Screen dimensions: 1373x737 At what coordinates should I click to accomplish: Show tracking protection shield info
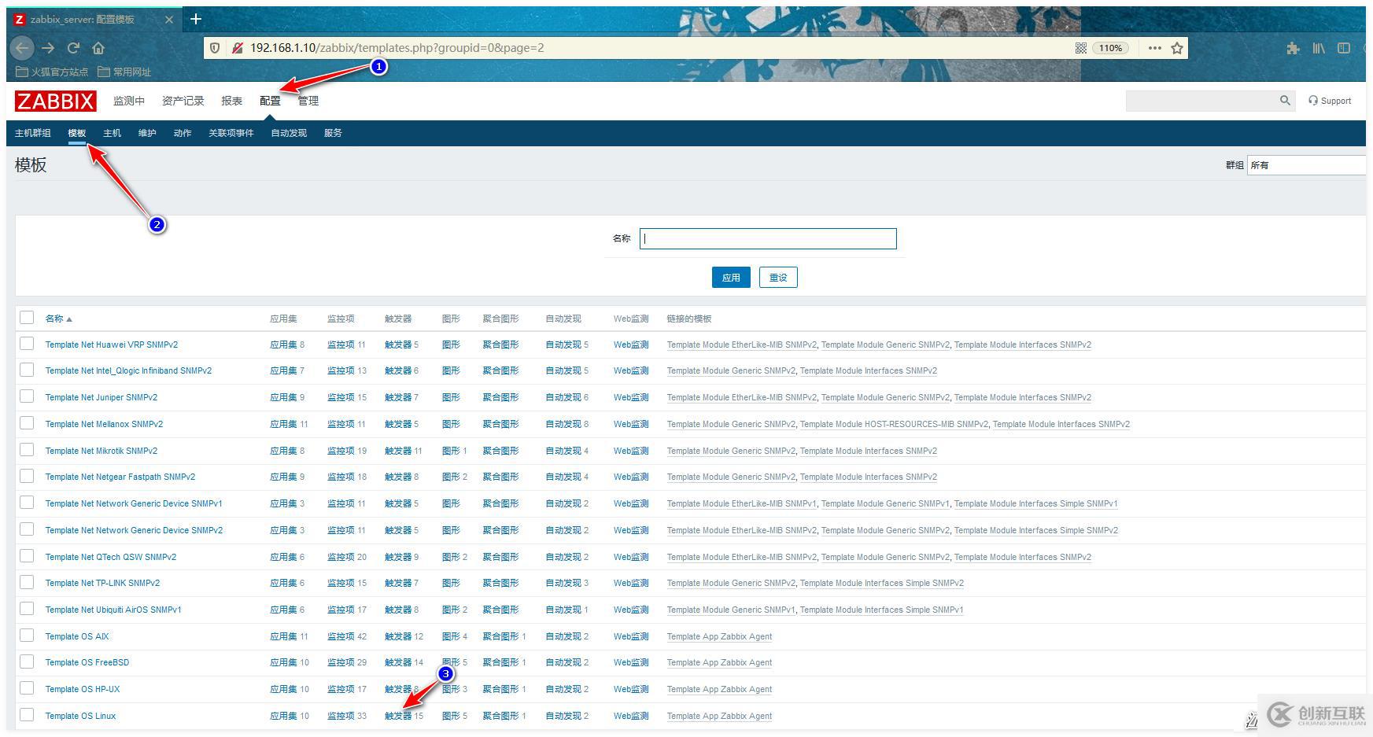(x=215, y=48)
